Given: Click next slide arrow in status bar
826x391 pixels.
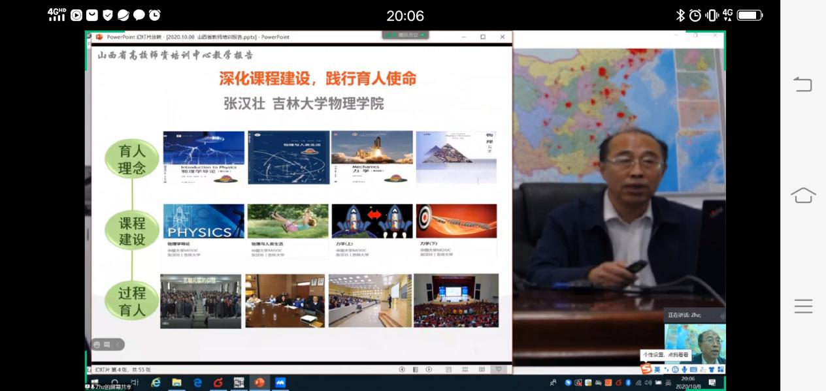Looking at the screenshot, I should 429,369.
